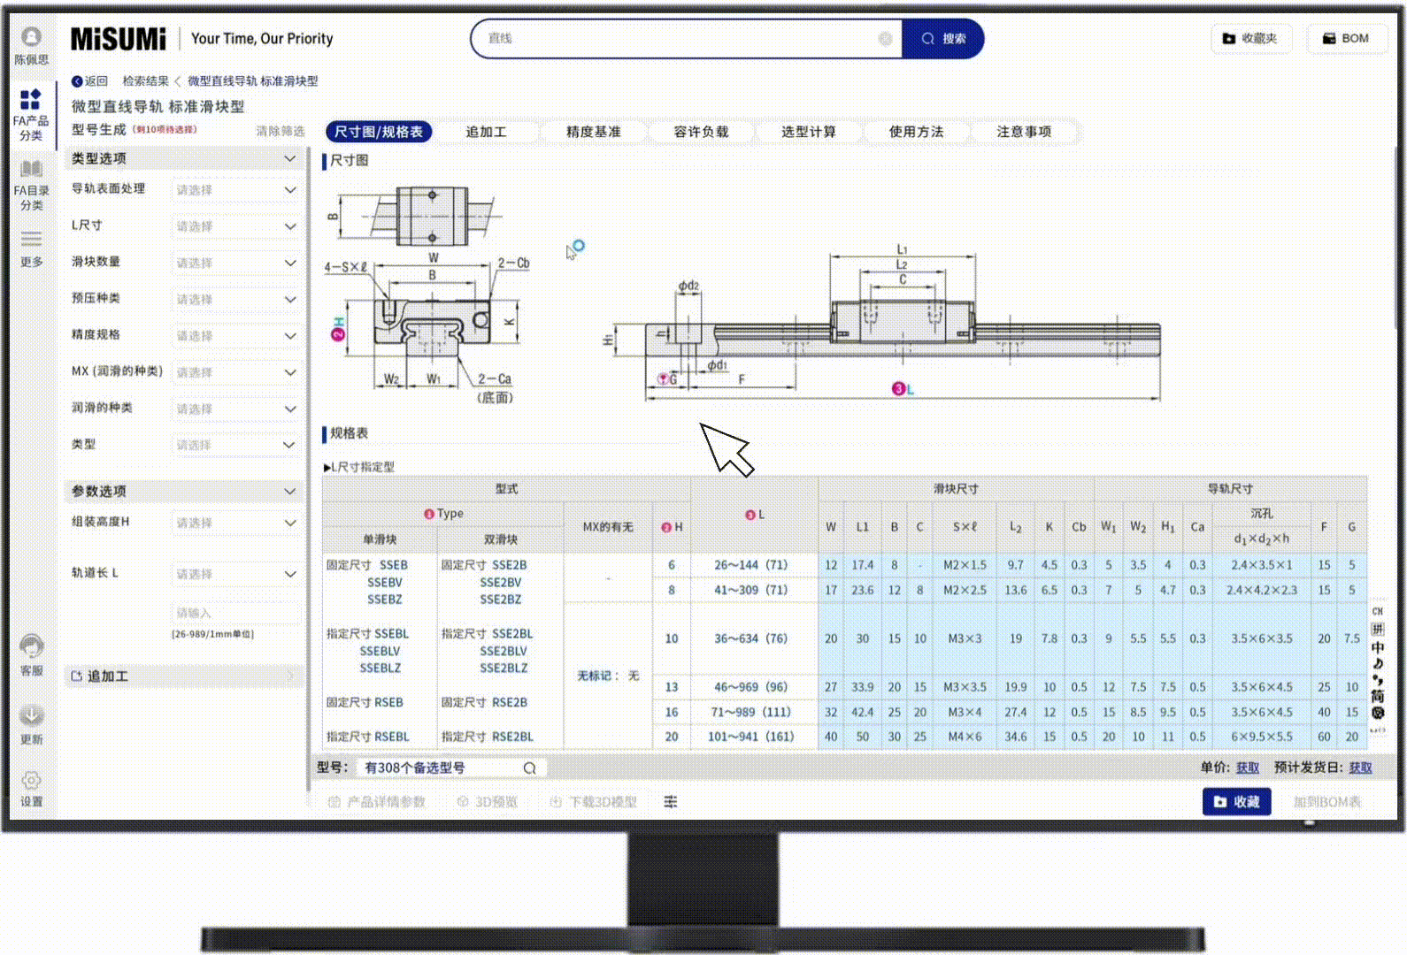
Task: Open the 精度规格 dropdown
Action: pos(234,336)
